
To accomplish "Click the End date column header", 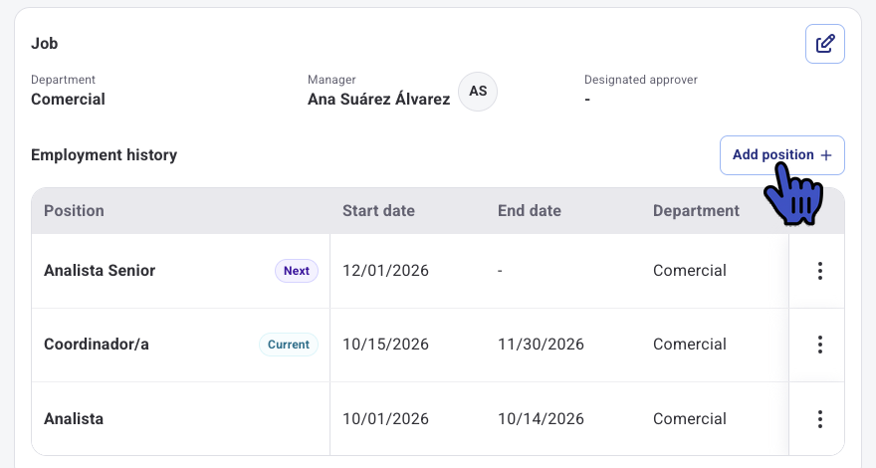I will point(529,211).
